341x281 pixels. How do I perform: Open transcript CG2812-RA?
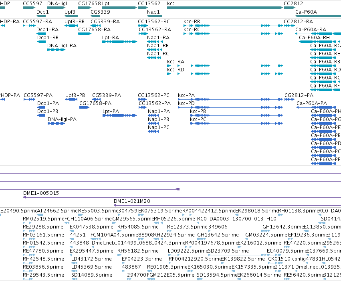coord(298,22)
